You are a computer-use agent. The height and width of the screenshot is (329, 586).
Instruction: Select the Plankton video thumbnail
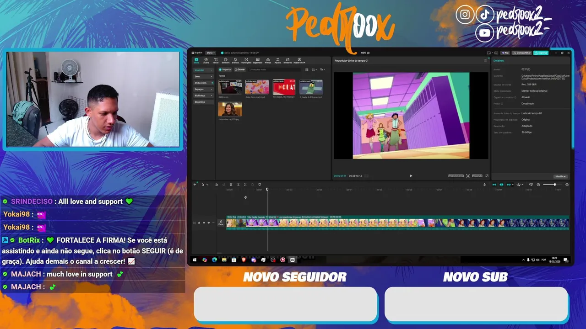pyautogui.click(x=311, y=87)
